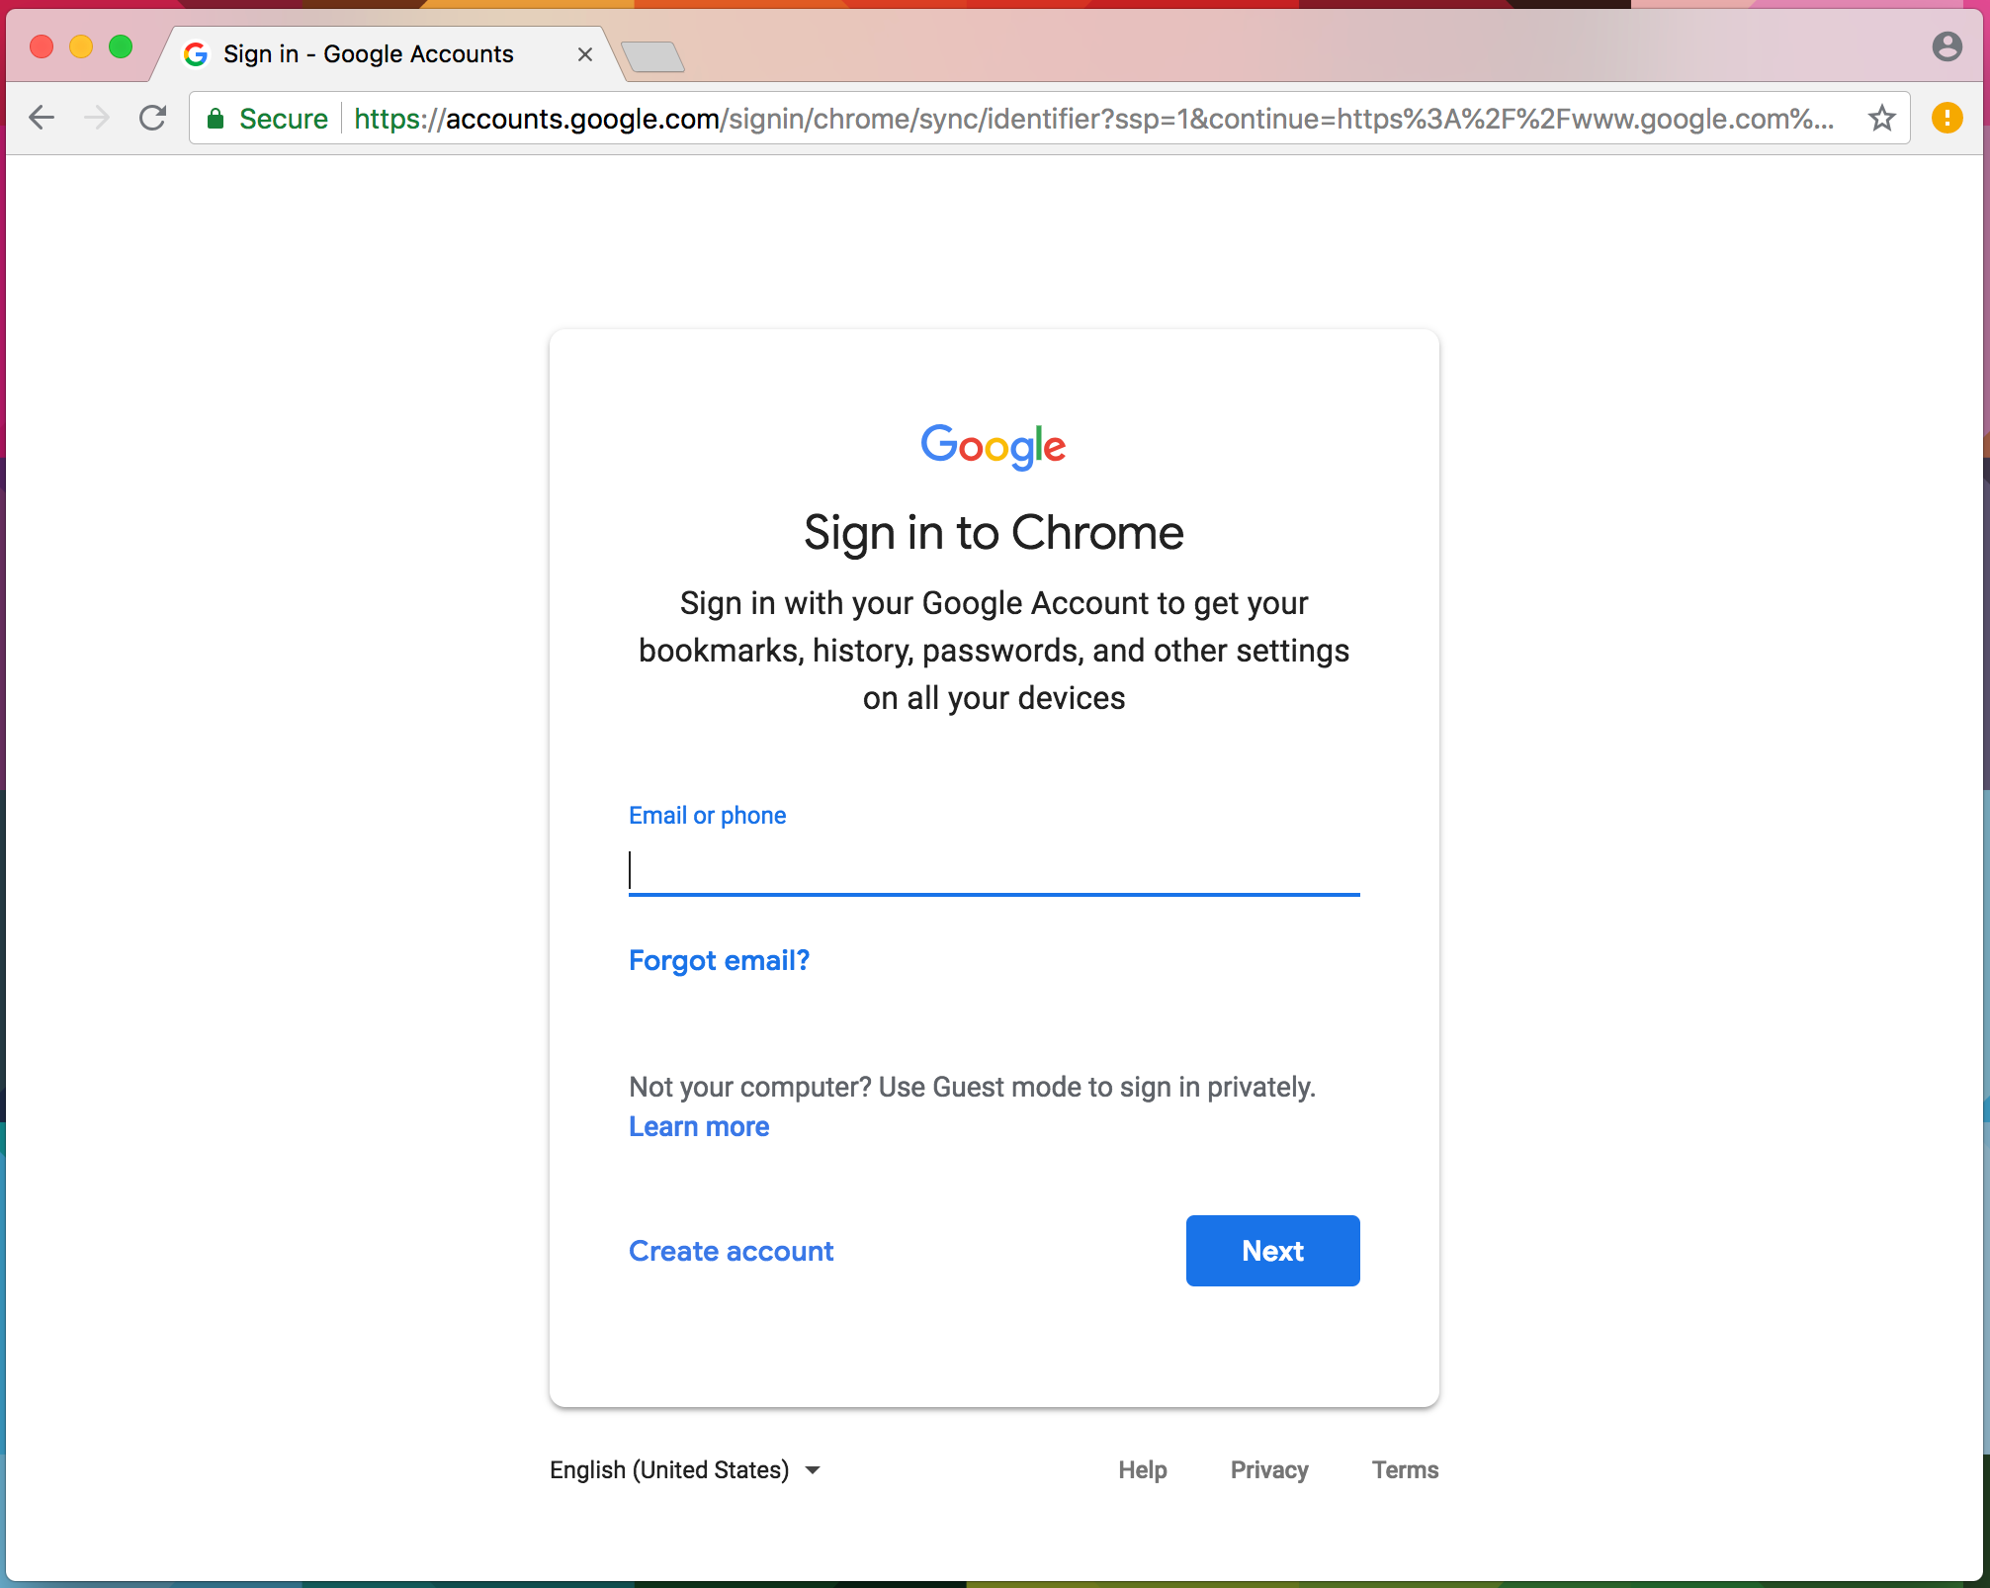Click the warning circle icon in address bar
Viewport: 1990px width, 1588px height.
[1947, 117]
